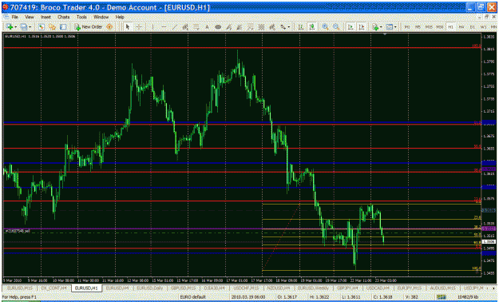Image resolution: width=499 pixels, height=302 pixels.
Task: Open the Terminal panel icon
Action: click(63, 27)
